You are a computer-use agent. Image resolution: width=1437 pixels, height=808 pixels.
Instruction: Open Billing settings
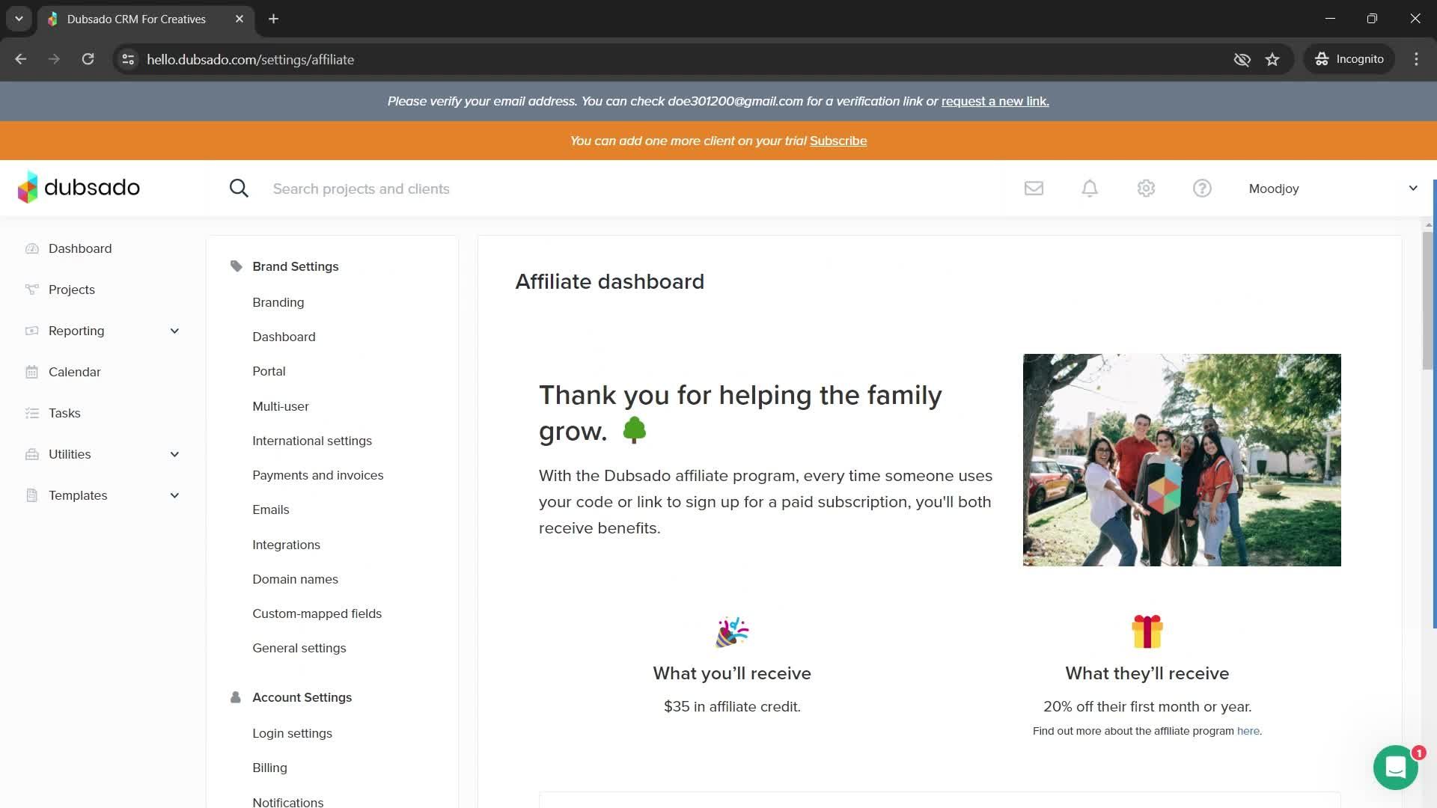270,768
